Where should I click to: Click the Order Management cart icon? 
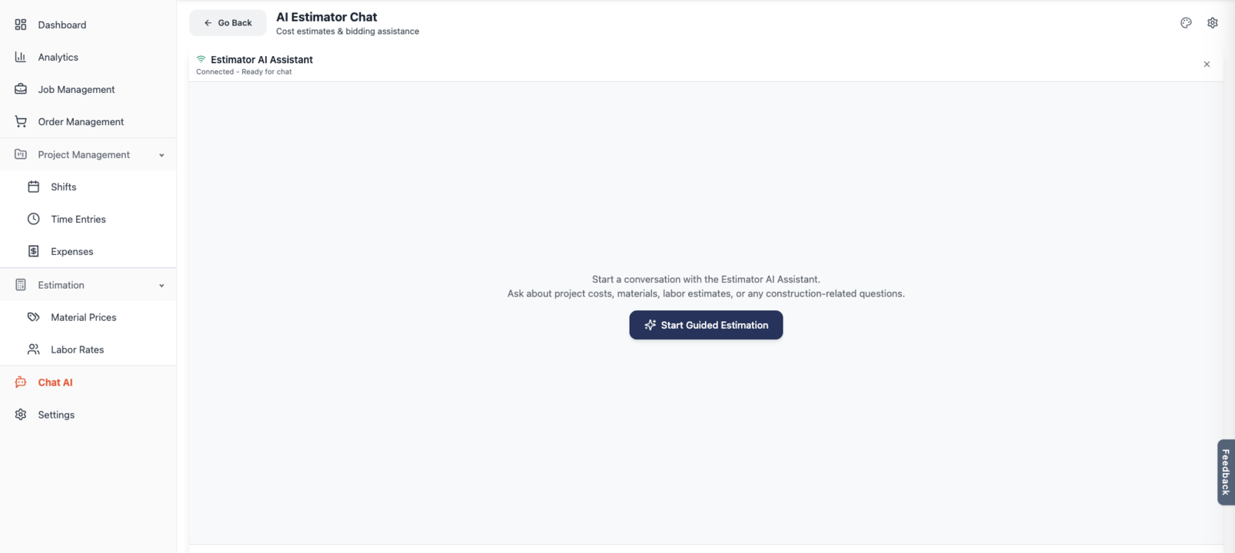click(21, 121)
